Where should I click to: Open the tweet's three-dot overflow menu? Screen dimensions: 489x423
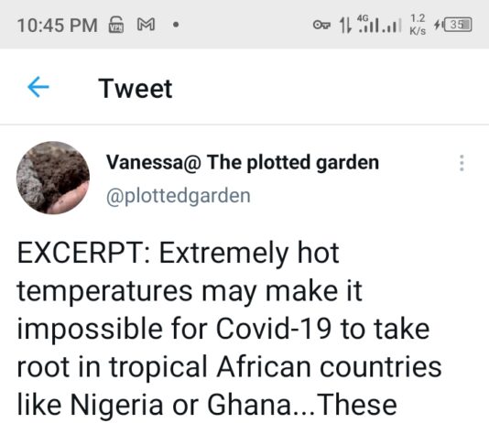coord(462,163)
